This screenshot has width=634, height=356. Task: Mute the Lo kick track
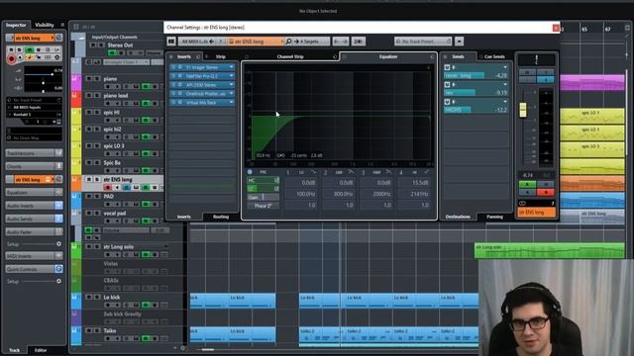(89, 297)
